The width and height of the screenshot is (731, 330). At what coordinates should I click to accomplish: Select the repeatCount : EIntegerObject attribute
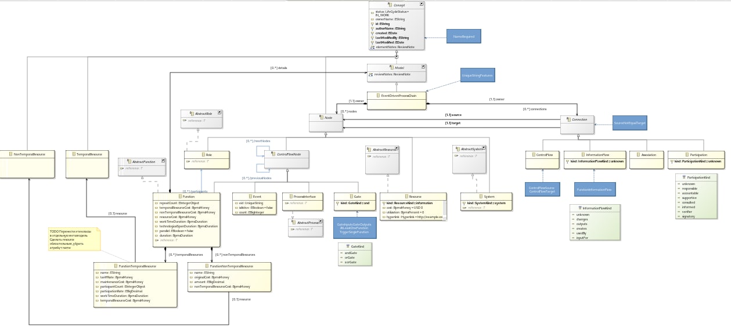tap(179, 203)
